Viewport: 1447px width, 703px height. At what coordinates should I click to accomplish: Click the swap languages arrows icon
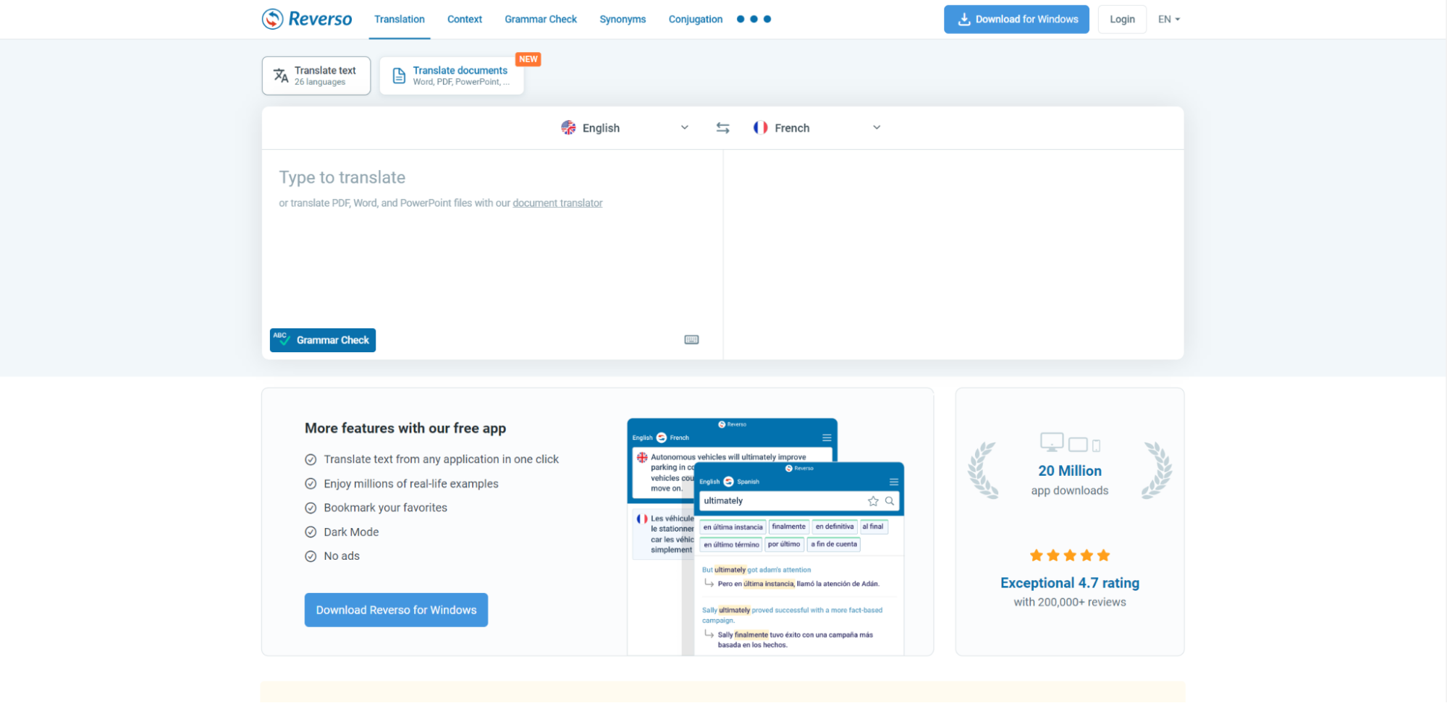(x=722, y=128)
